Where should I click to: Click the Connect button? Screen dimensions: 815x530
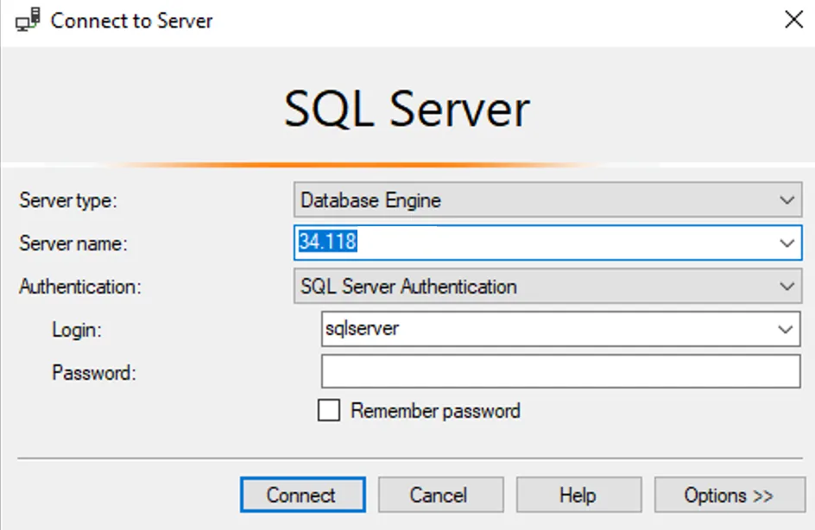coord(302,495)
